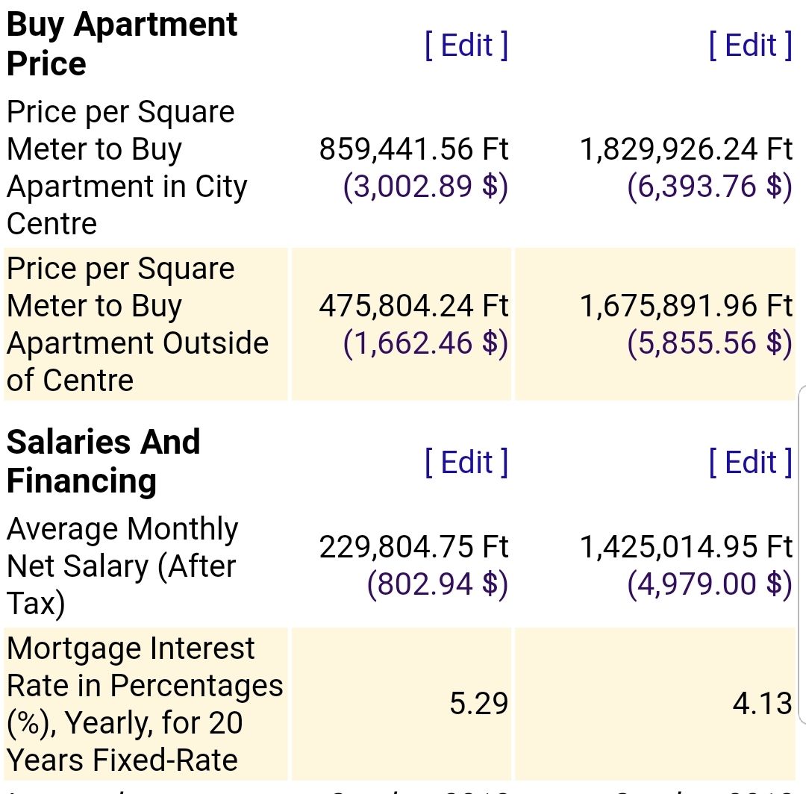Open second Edit link beside Salaries And Financing
The image size is (806, 794).
[x=750, y=462]
